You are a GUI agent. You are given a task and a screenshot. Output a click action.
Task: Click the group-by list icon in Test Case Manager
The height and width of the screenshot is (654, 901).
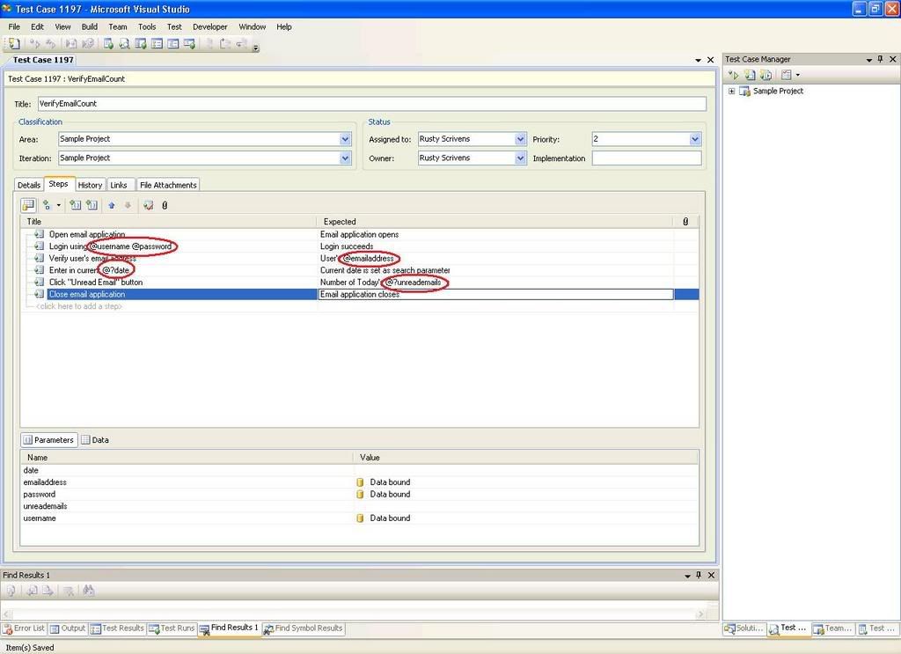787,75
